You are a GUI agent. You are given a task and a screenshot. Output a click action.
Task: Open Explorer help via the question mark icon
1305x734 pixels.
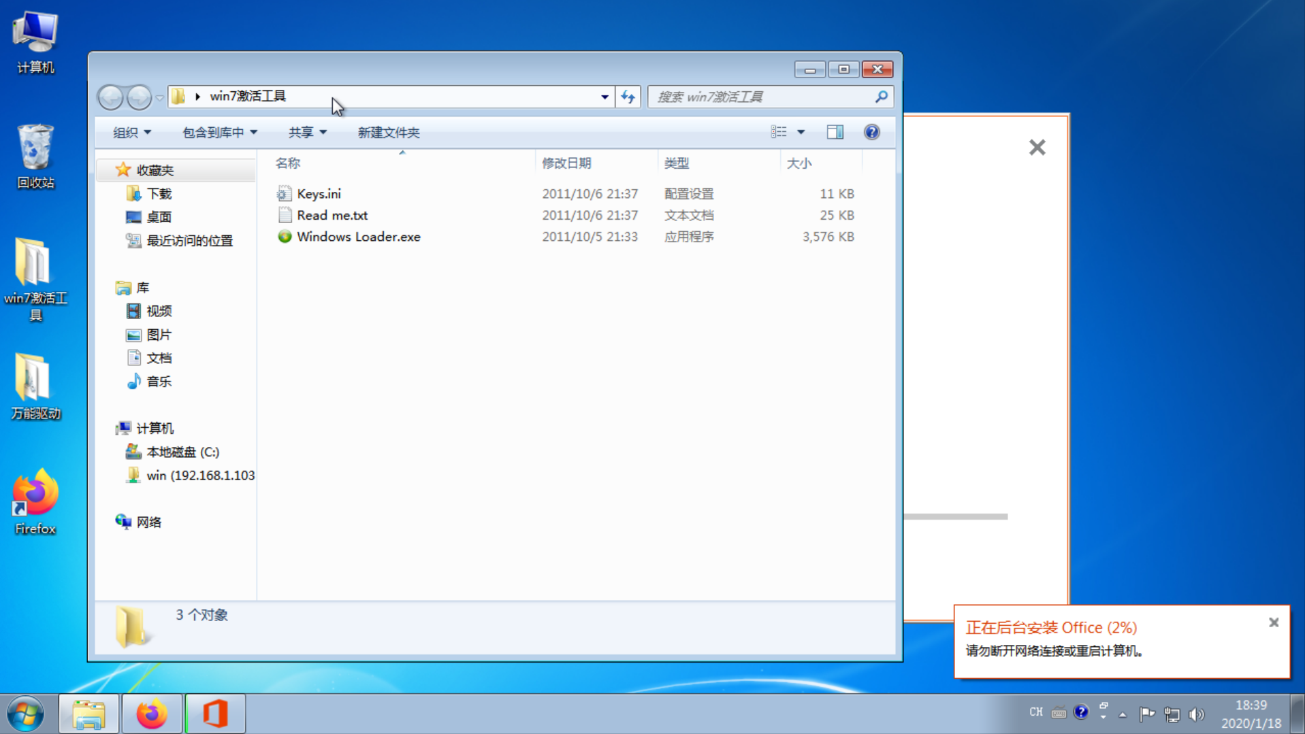click(x=871, y=132)
